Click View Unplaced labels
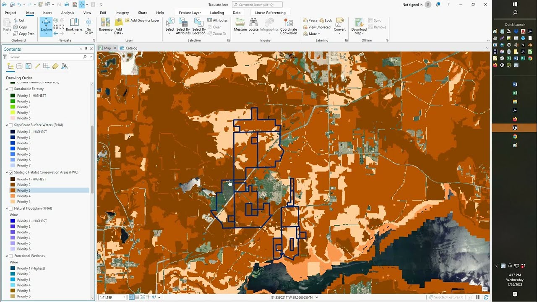The height and width of the screenshot is (302, 537). (x=316, y=27)
